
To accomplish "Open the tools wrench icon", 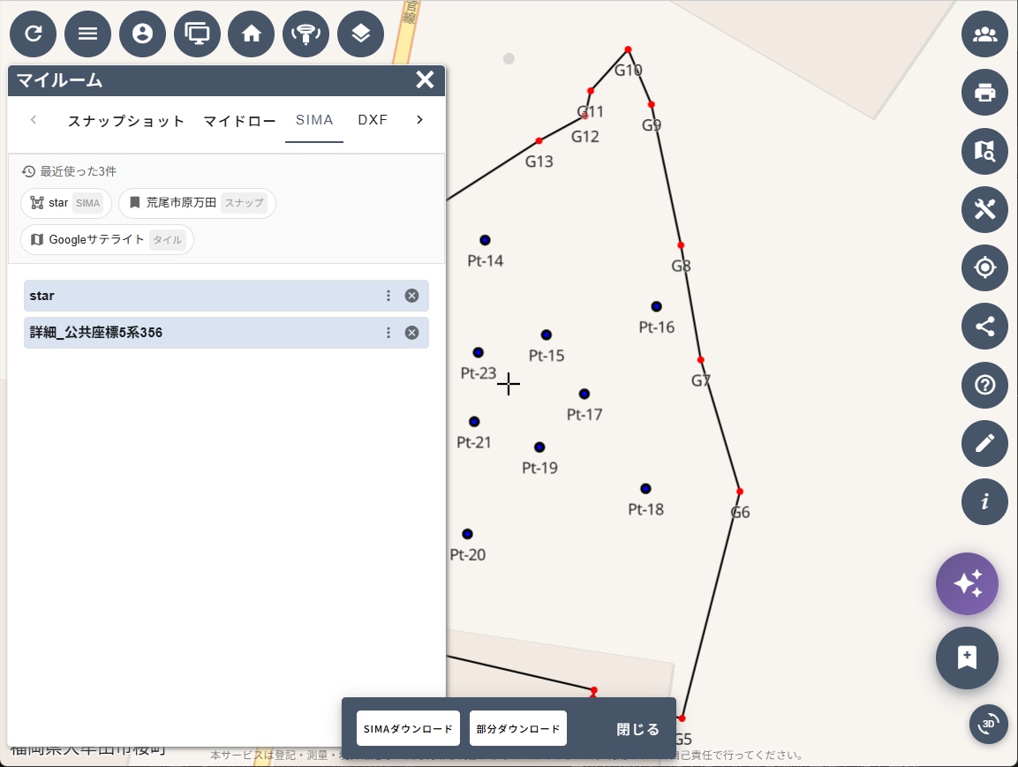I will (984, 209).
